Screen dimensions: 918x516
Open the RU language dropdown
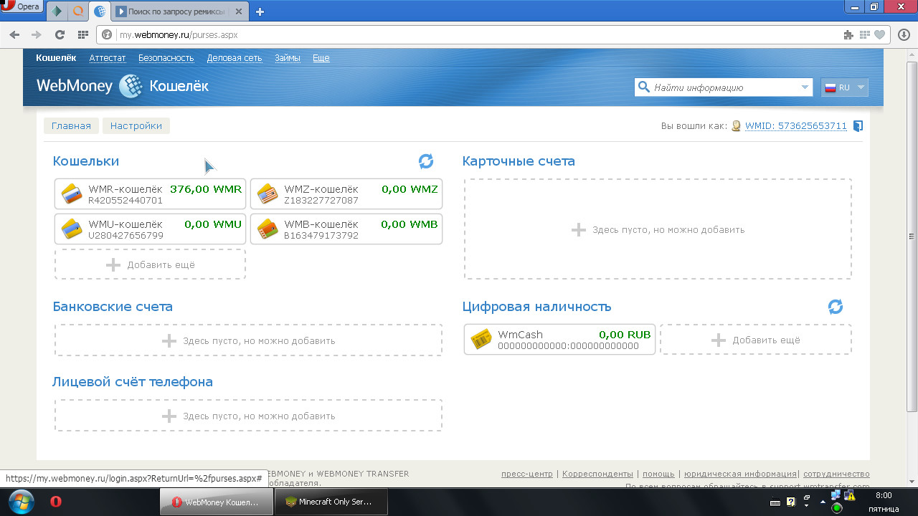click(845, 87)
